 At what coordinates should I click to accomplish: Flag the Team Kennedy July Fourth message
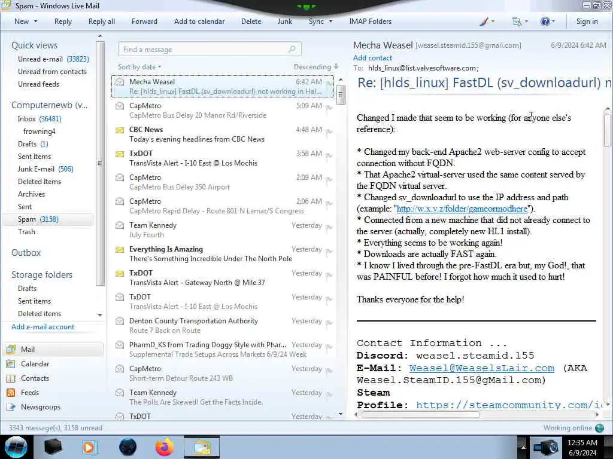[x=329, y=228]
